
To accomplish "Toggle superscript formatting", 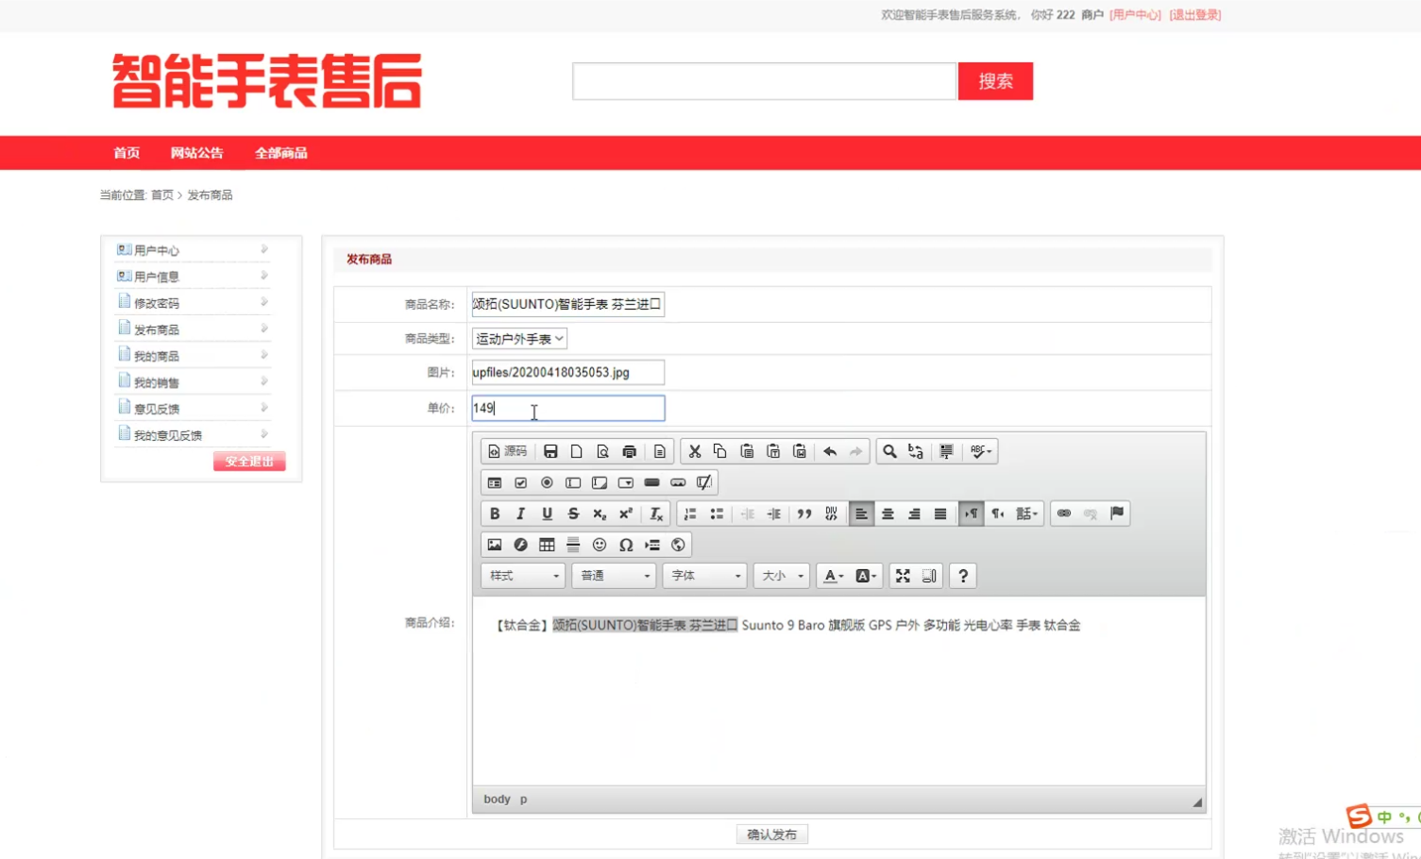I will pyautogui.click(x=626, y=514).
